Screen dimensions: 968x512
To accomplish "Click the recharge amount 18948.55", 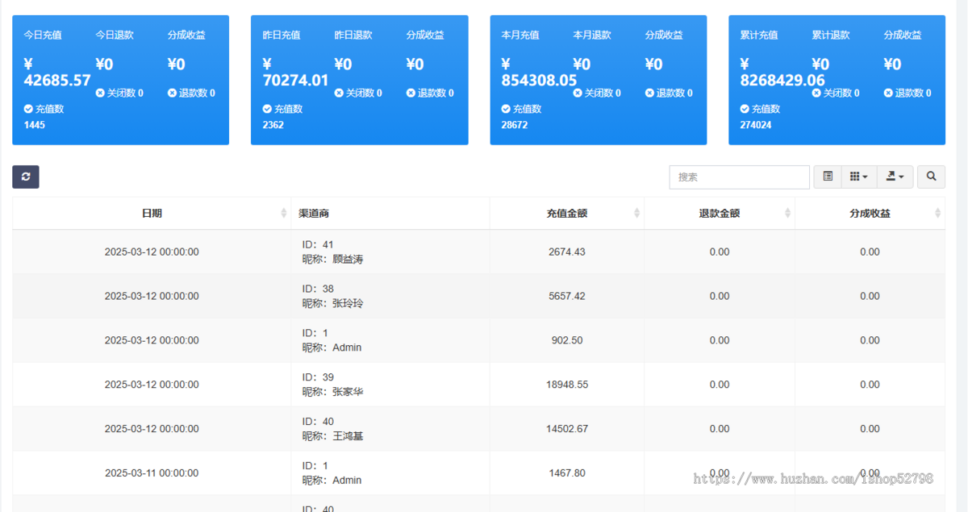I will point(567,385).
